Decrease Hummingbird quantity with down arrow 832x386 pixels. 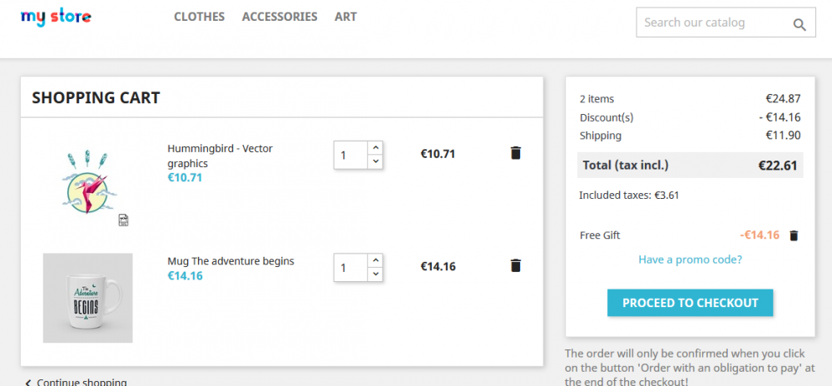[x=374, y=161]
